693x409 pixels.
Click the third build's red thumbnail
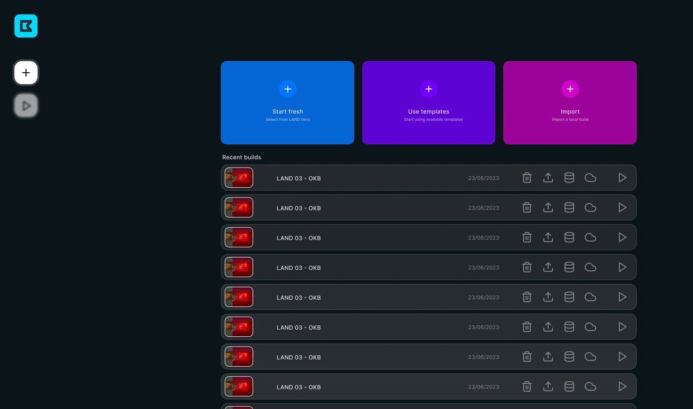point(239,237)
